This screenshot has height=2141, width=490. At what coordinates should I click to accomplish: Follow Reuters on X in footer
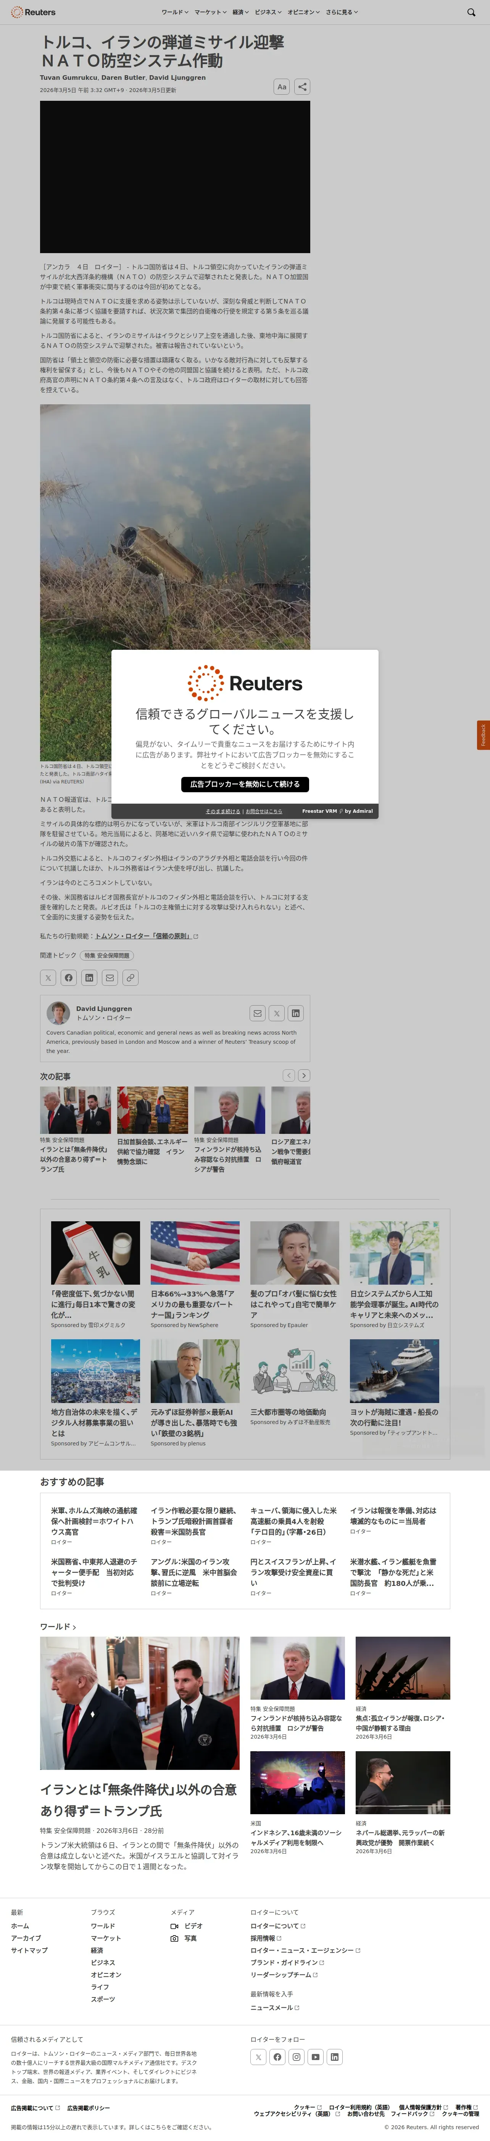tap(258, 2057)
